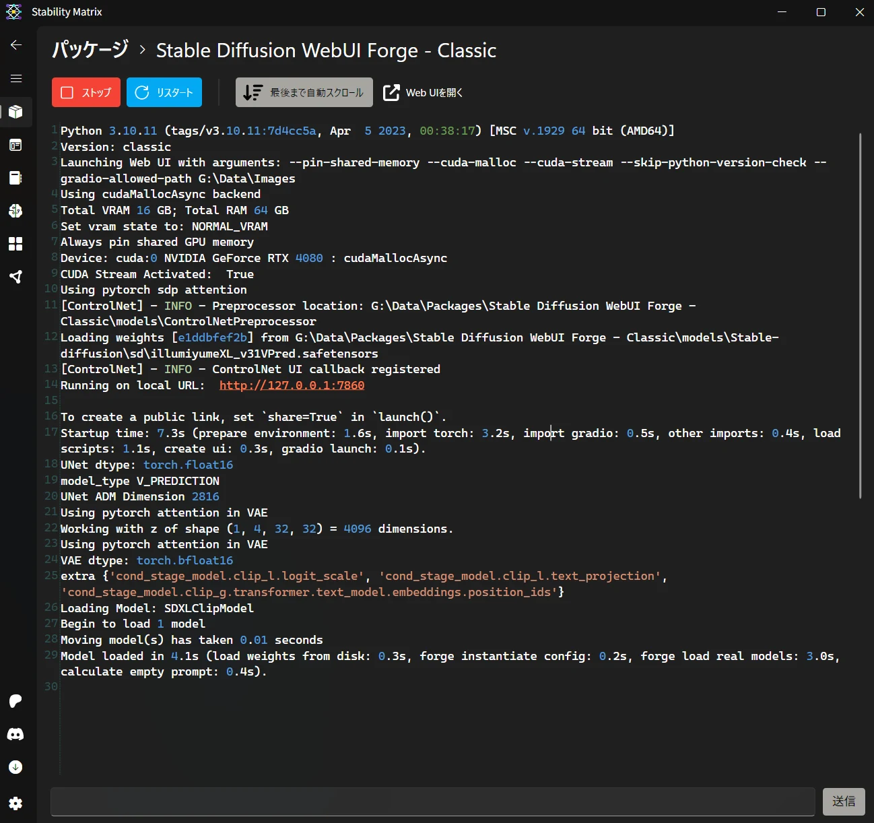The image size is (874, 823).
Task: Open the http://127.0.0.1:7860 link
Action: click(x=292, y=385)
